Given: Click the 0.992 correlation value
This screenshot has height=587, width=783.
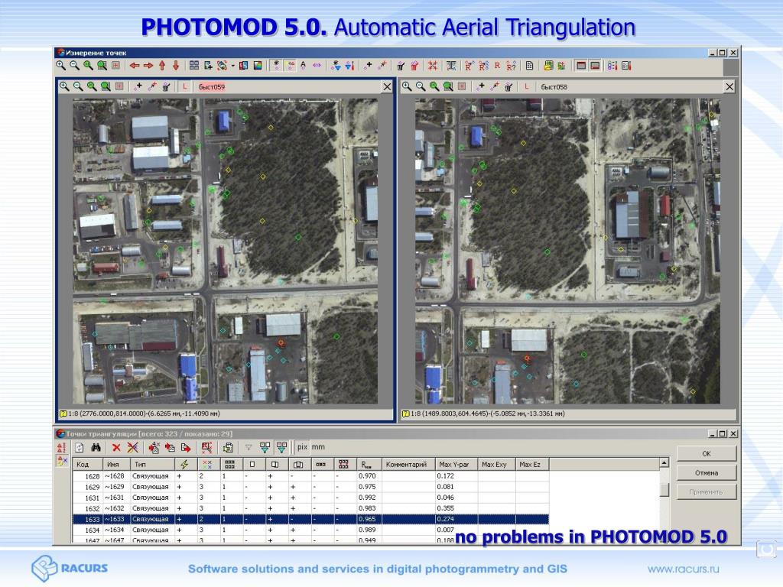Looking at the screenshot, I should (x=367, y=498).
